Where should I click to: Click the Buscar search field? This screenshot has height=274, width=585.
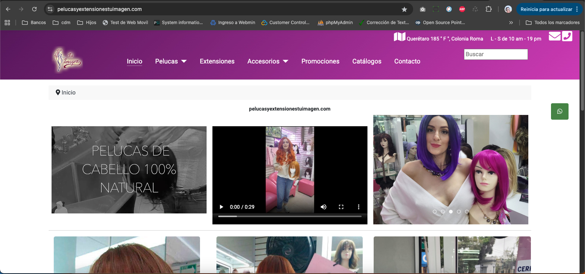point(496,54)
